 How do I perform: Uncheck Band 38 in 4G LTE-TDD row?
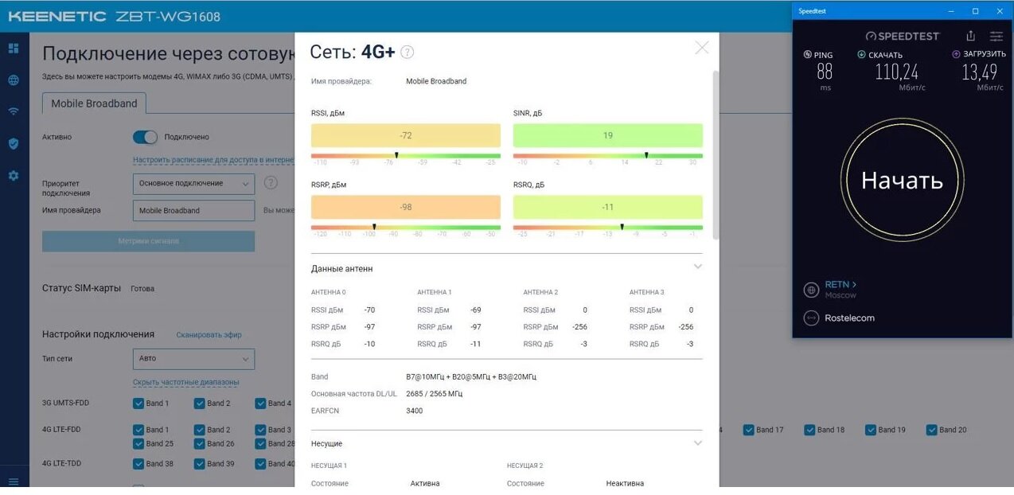click(x=138, y=464)
